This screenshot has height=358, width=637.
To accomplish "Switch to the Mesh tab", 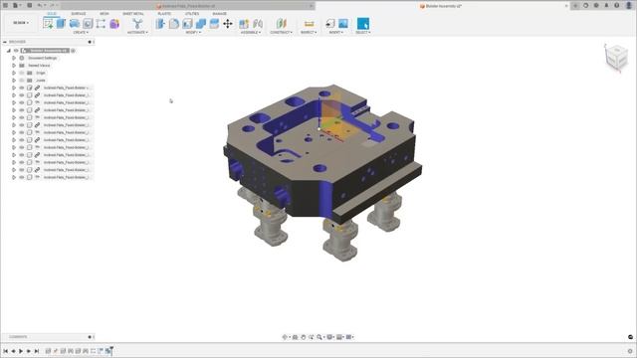I will pos(105,13).
